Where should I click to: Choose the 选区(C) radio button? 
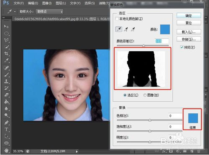pos(125,95)
